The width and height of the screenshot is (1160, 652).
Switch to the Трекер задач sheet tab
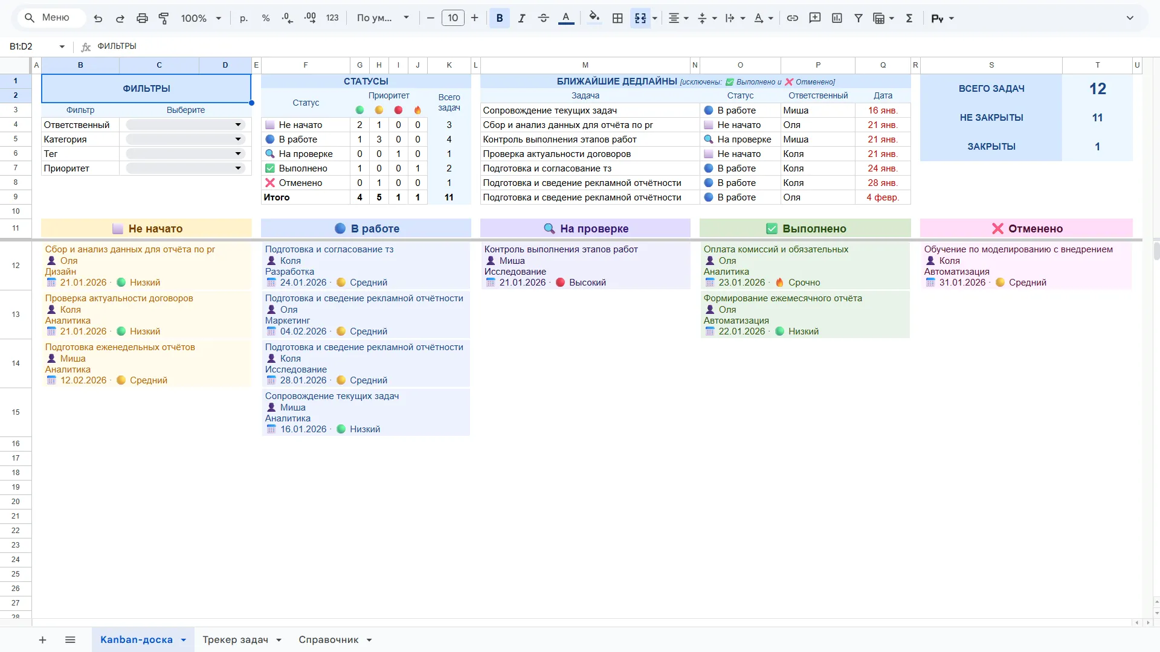[242, 640]
